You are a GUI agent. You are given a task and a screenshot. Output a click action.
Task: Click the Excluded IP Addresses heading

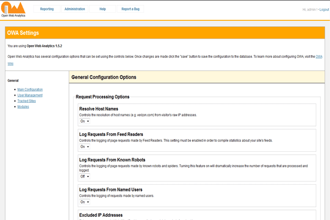(101, 215)
